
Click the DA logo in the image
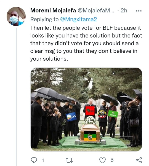click(71, 117)
